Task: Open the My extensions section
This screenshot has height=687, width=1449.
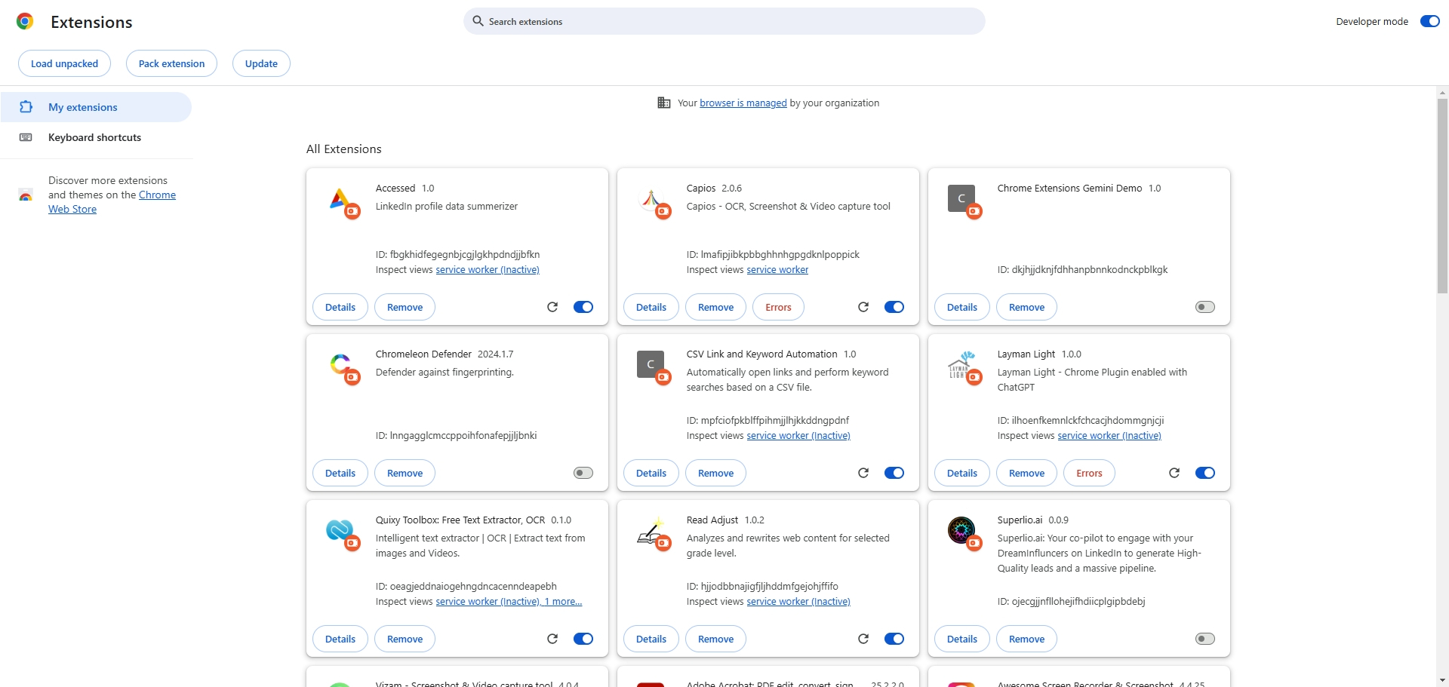Action: (96, 107)
